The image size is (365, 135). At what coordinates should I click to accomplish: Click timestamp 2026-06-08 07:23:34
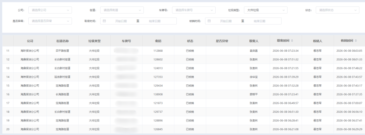click(x=286, y=51)
